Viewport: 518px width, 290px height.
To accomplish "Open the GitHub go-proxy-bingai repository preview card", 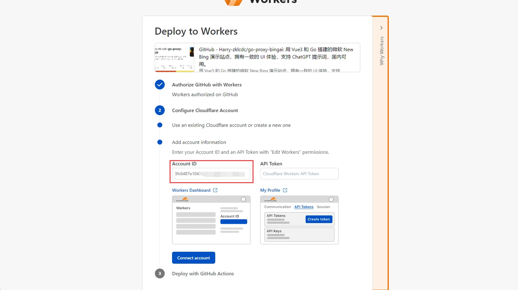I will [x=257, y=57].
